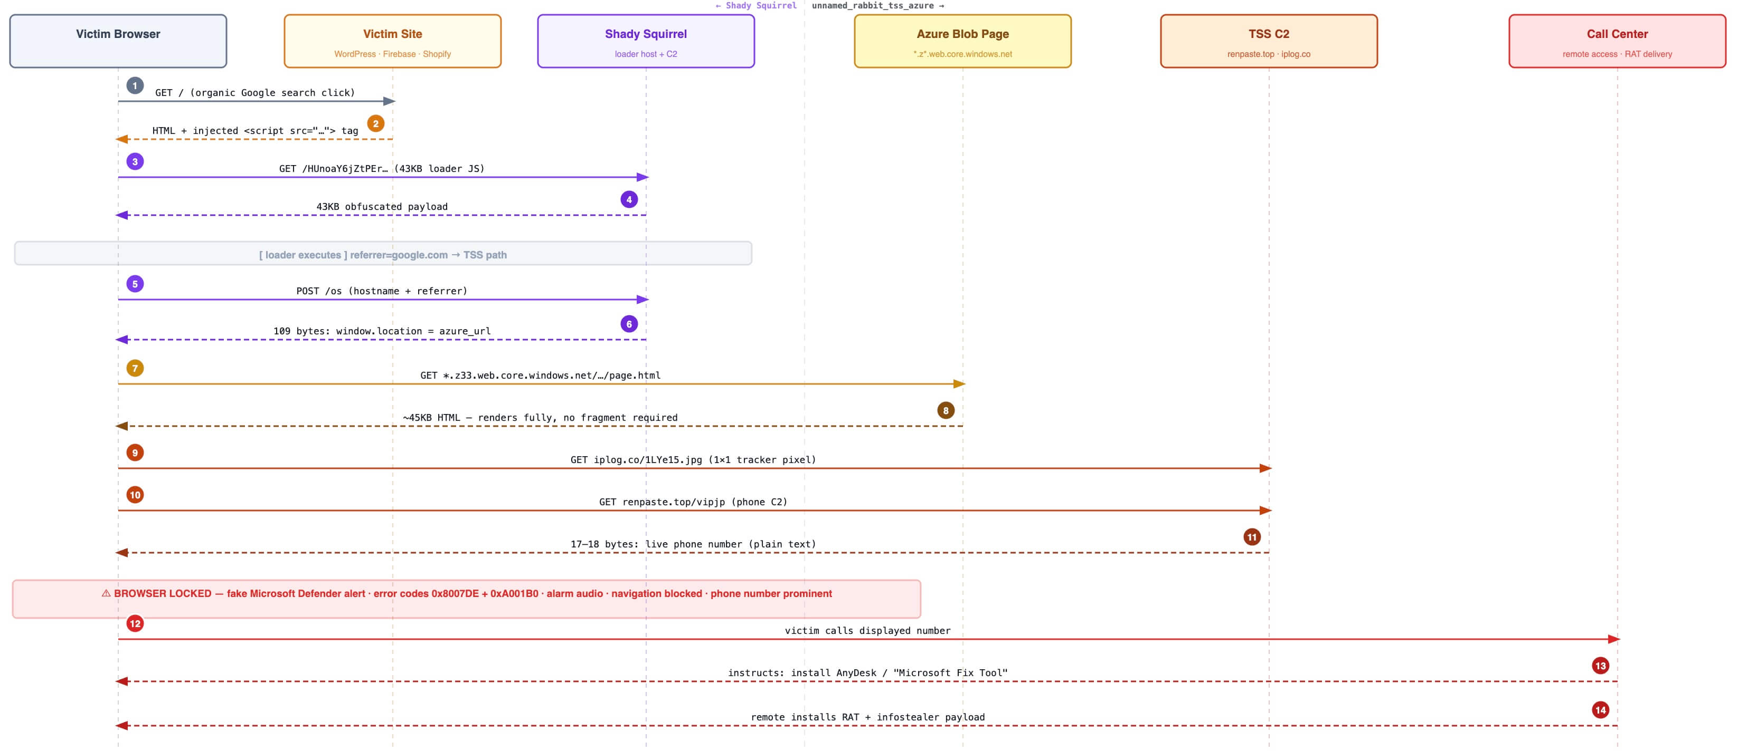
Task: Click 'GET / (organic Google search click)' message
Action: [255, 93]
